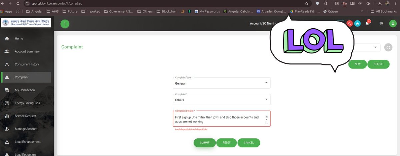Toggle the green three-dot sidebar menu button
400x156 pixels.
(65, 24)
